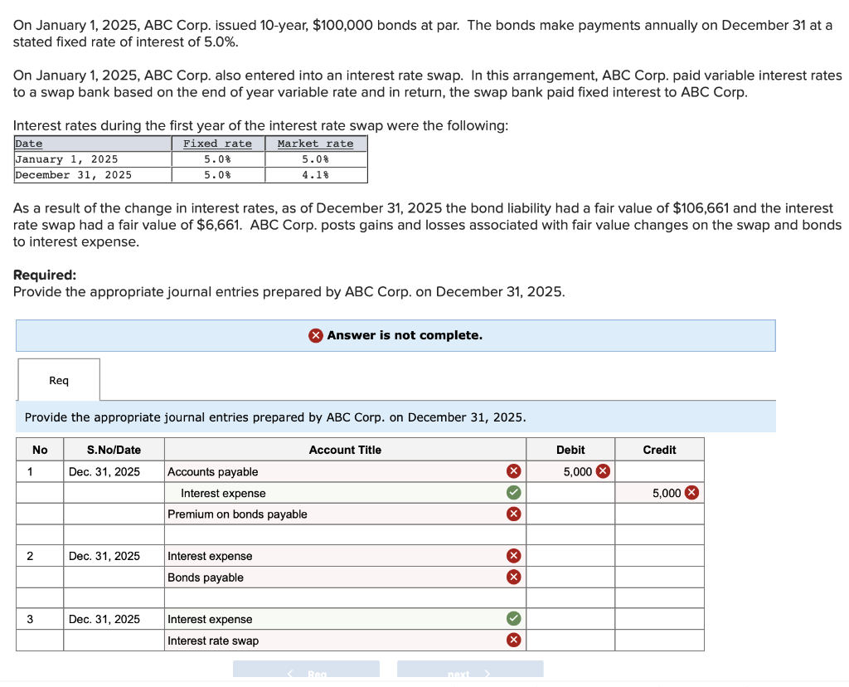This screenshot has height=687, width=849.
Task: Click the empty debit cell of entry 2
Action: 571,556
